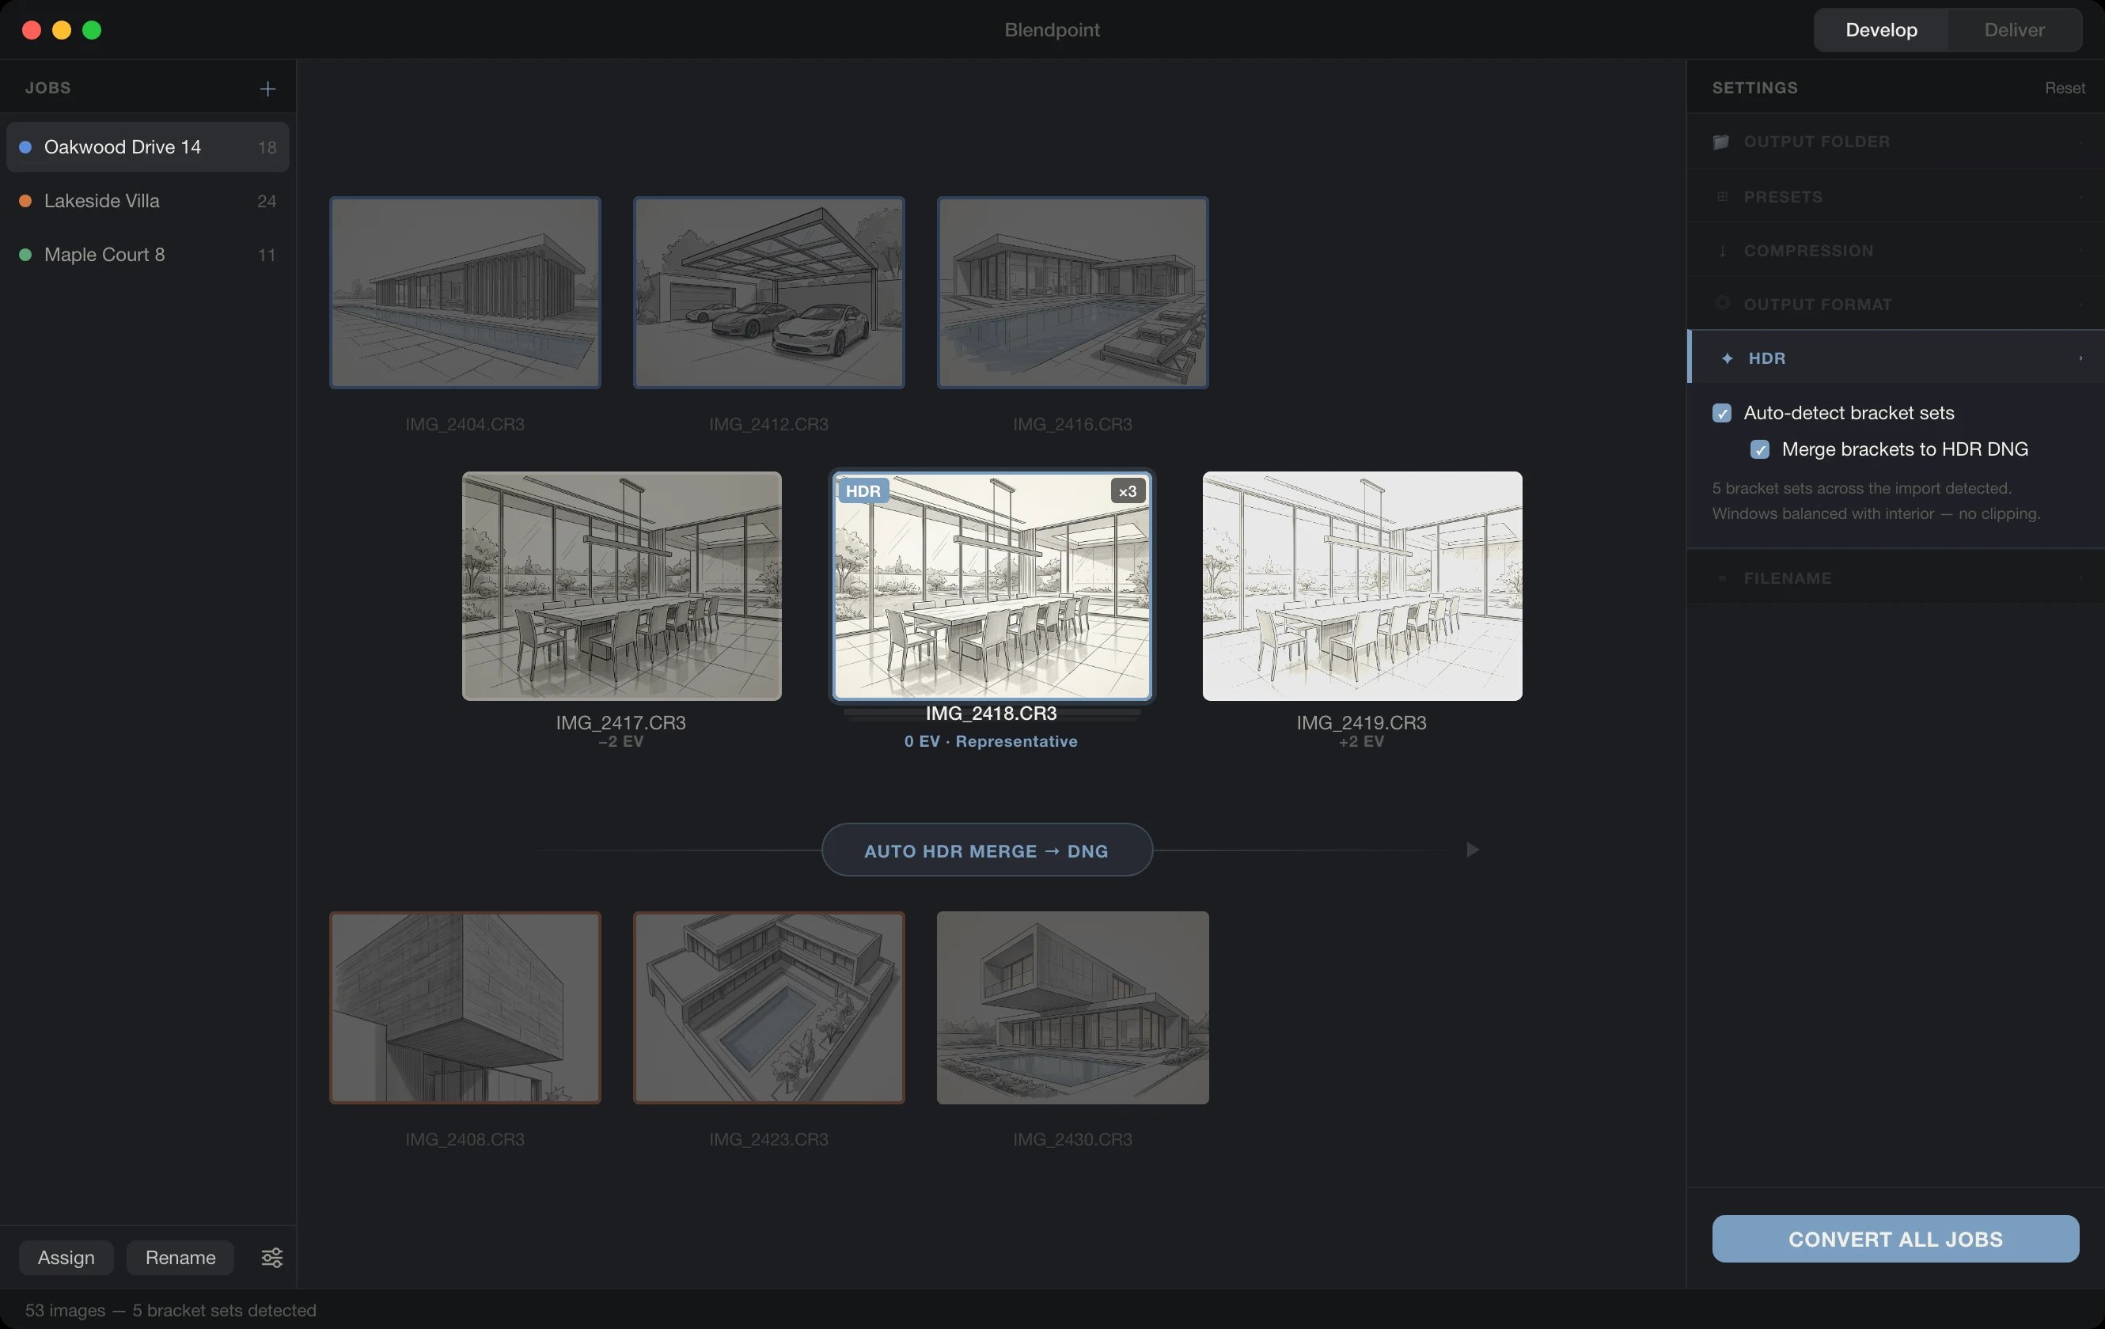Click the x3 stack badge on IMG_2418

(x=1128, y=491)
